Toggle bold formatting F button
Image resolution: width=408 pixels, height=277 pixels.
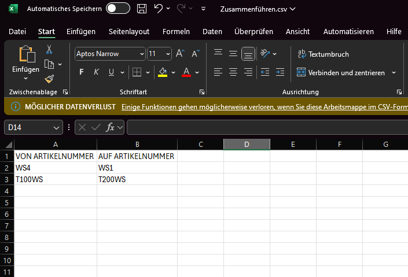point(81,72)
